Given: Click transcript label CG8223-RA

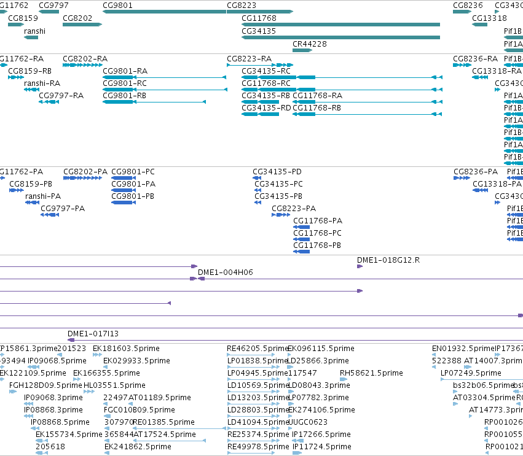Looking at the screenshot, I should (249, 59).
